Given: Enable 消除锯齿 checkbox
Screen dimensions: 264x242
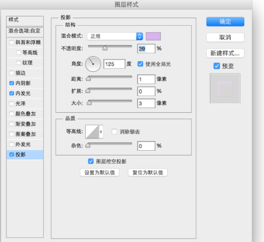Looking at the screenshot, I should click(x=114, y=132).
